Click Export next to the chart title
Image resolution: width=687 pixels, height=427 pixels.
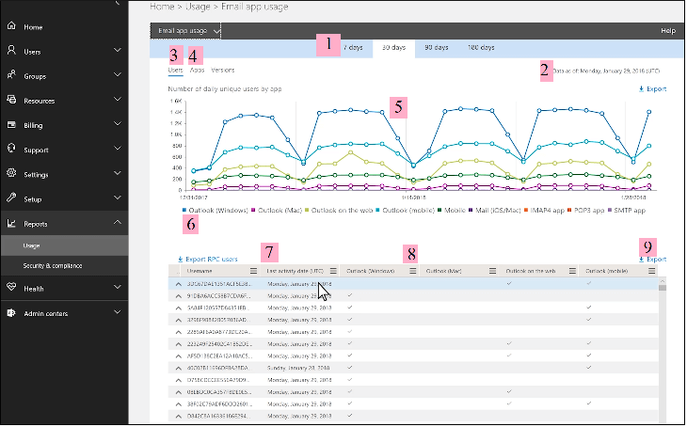pos(652,89)
